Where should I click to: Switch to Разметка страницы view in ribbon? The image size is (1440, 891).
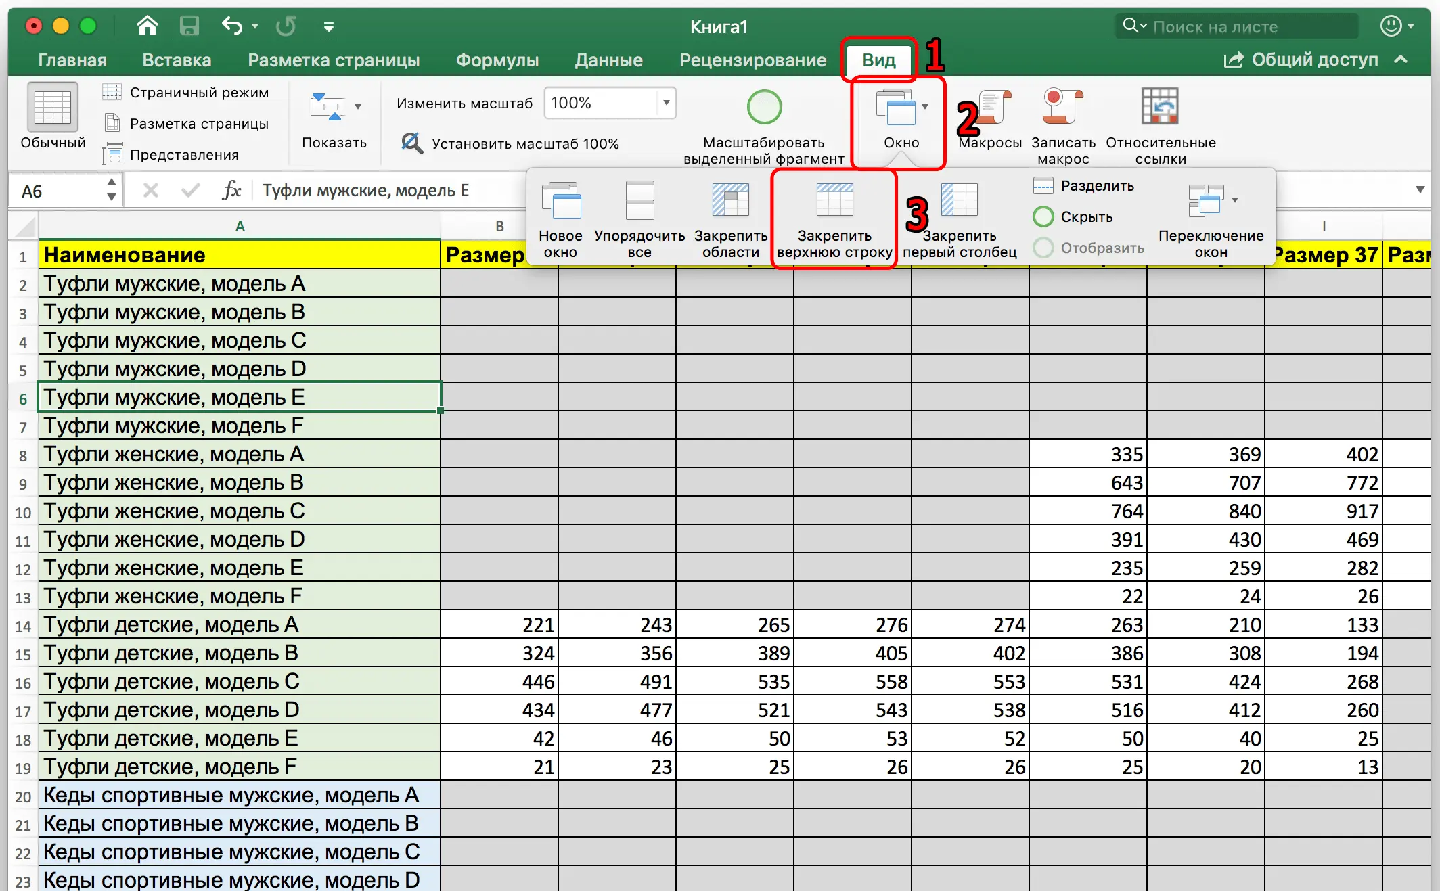(x=185, y=123)
